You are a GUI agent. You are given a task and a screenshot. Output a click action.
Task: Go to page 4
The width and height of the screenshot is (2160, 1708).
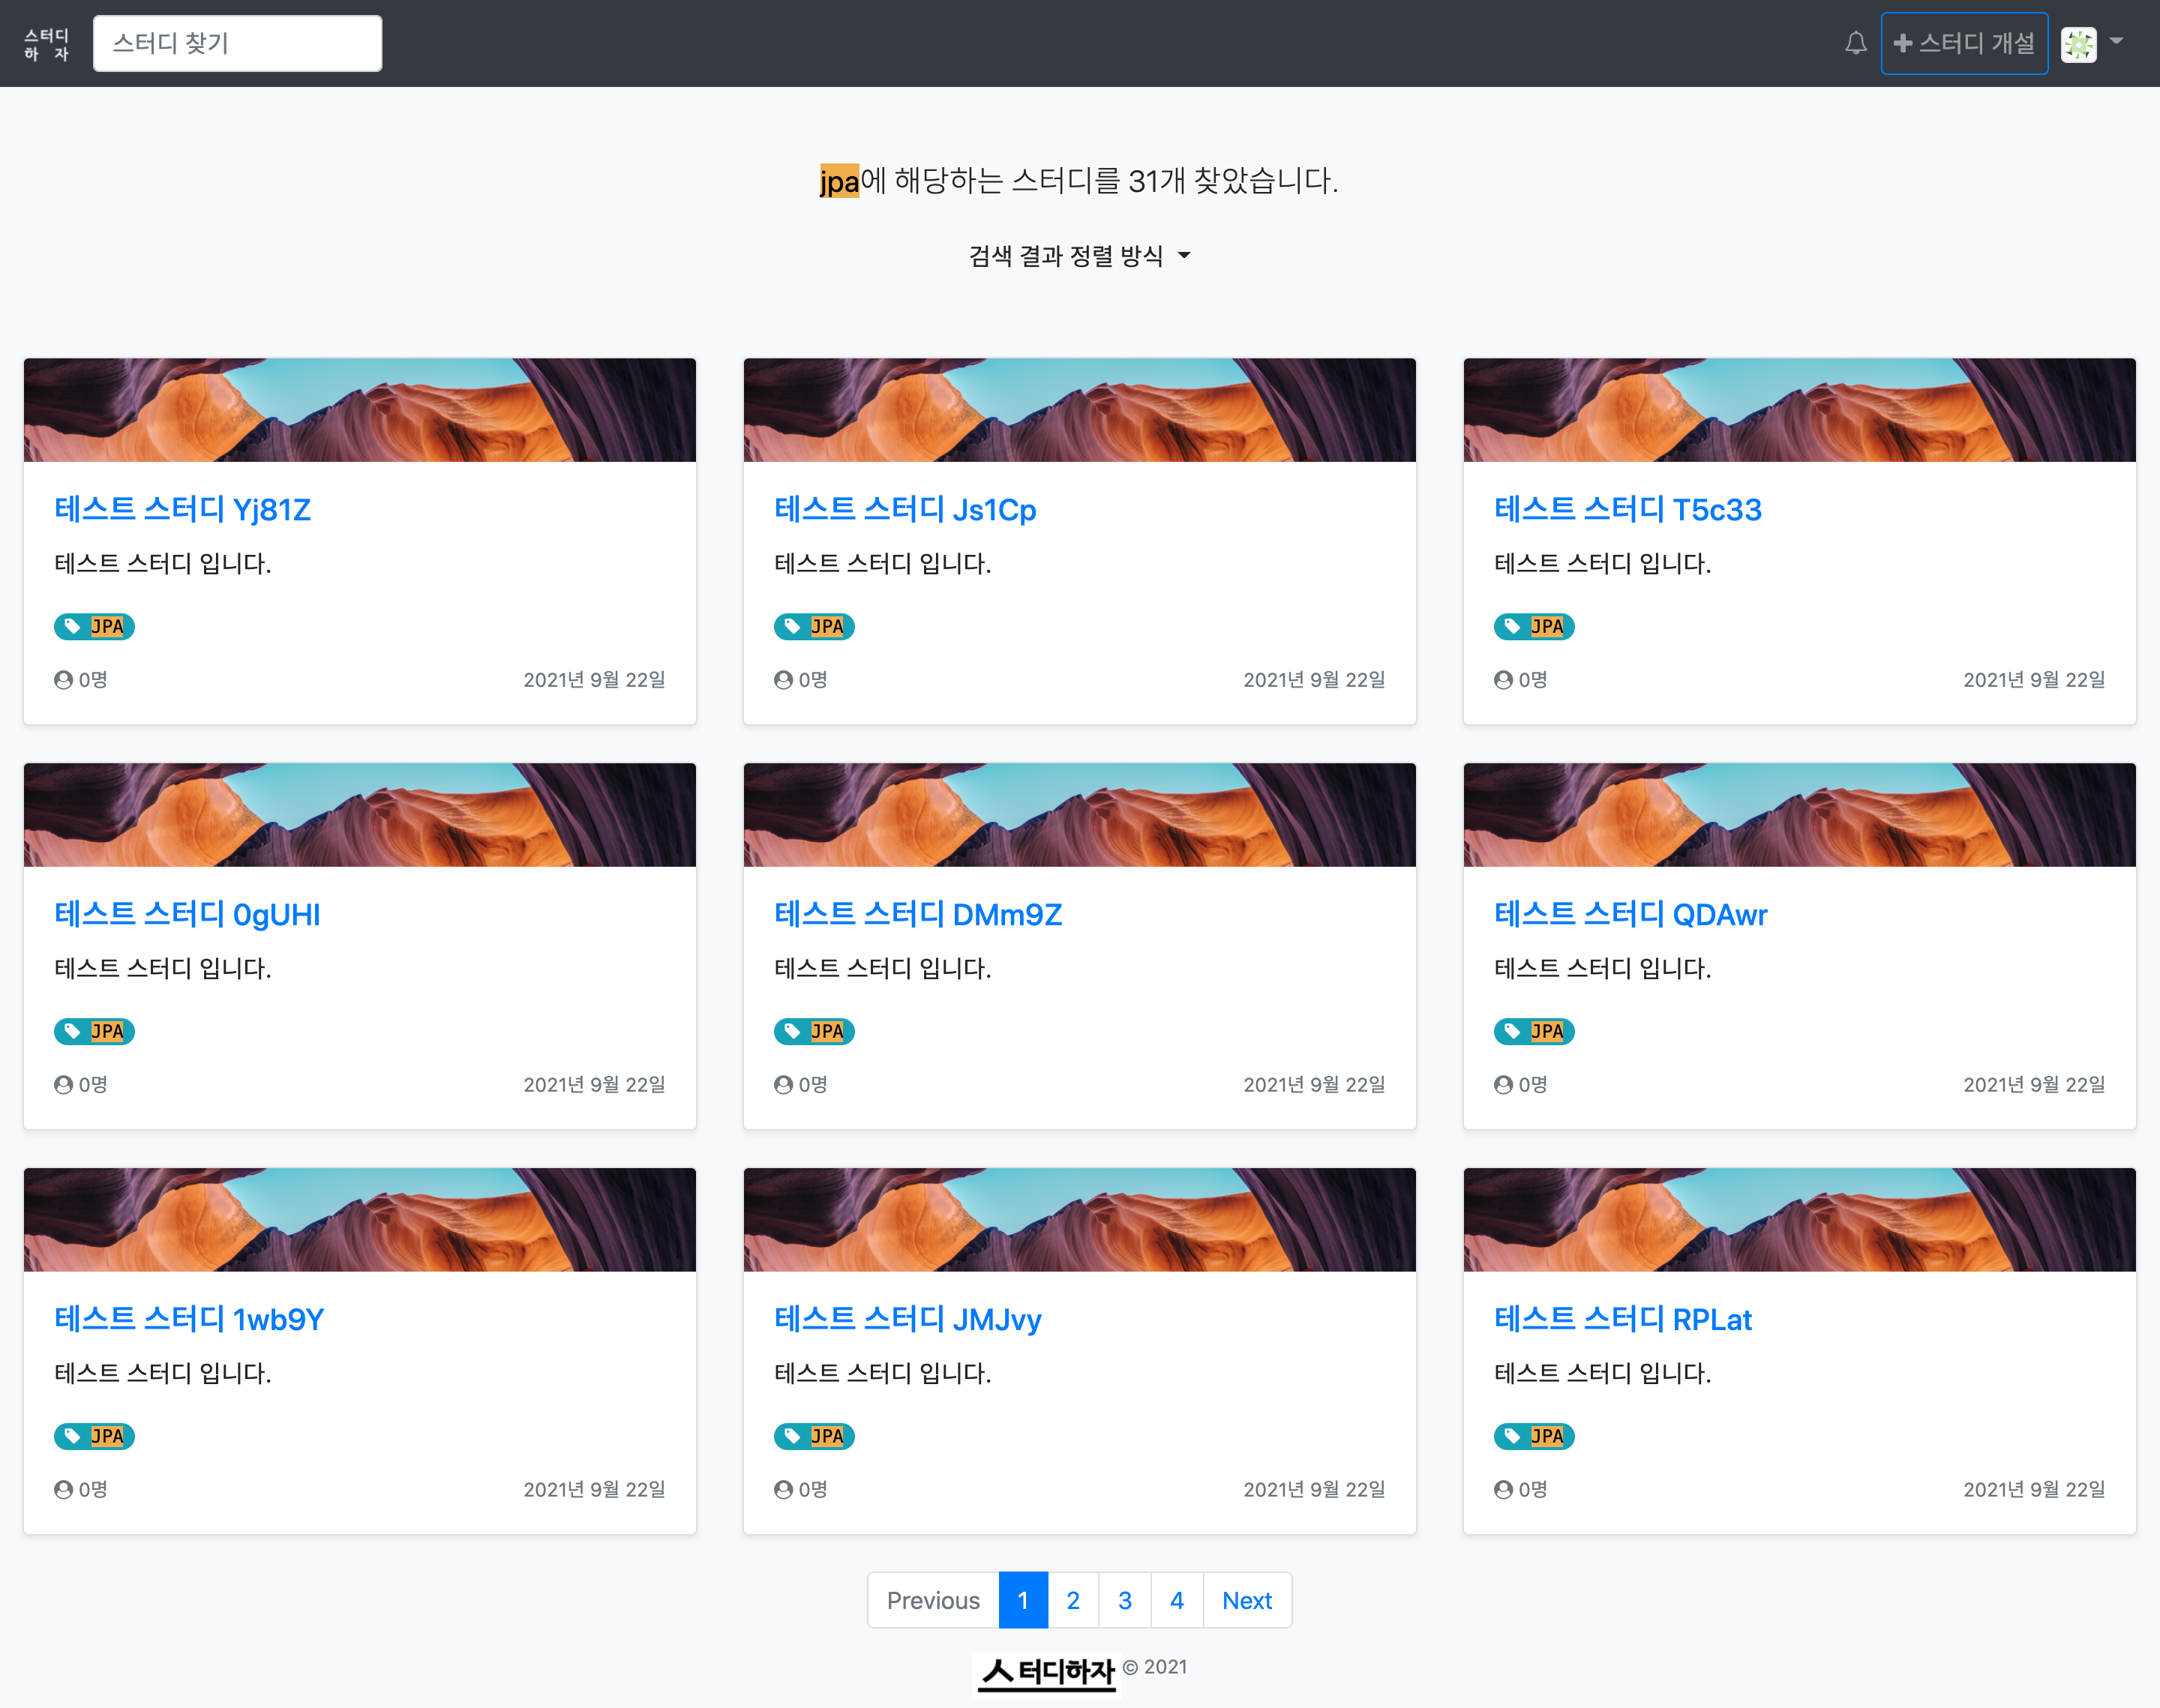point(1177,1600)
